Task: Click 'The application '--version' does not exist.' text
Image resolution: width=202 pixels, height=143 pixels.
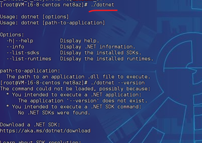Action: pos(83,101)
